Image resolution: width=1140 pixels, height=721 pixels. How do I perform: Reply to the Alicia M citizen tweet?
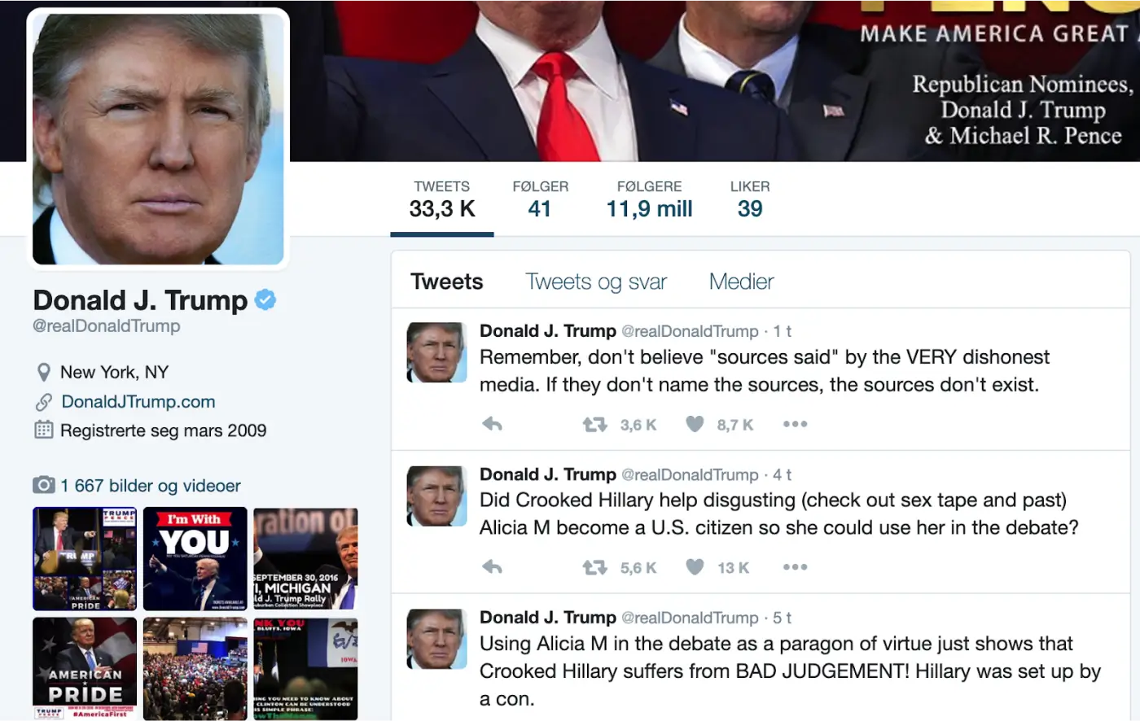click(492, 567)
